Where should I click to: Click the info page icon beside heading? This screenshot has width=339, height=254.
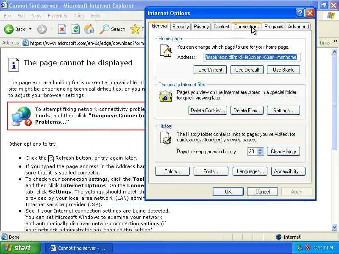pyautogui.click(x=14, y=65)
